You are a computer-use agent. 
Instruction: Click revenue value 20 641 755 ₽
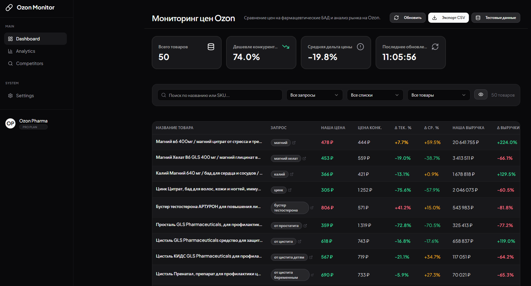coord(466,143)
